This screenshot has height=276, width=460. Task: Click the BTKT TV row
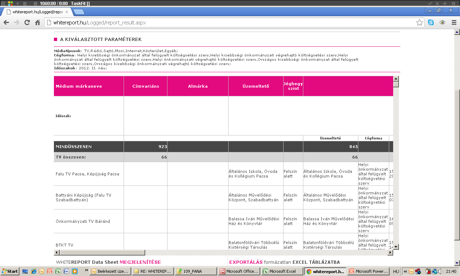point(64,245)
